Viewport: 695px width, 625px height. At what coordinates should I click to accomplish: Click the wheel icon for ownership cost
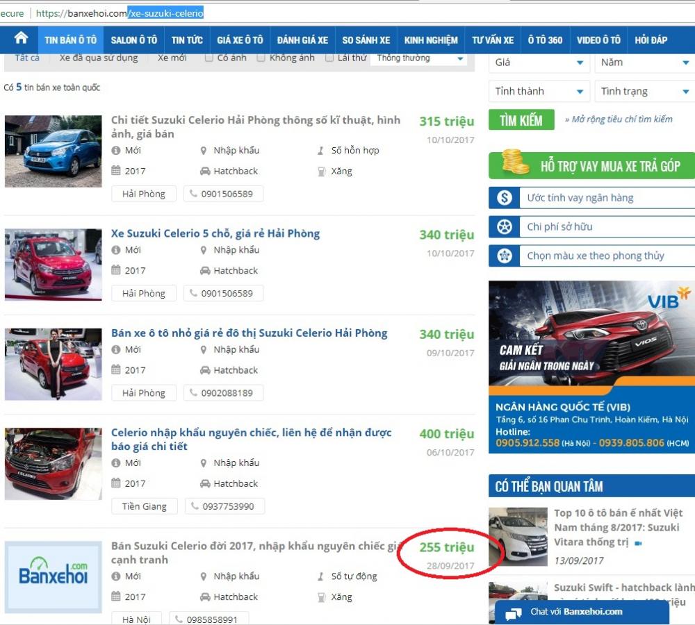coord(505,227)
